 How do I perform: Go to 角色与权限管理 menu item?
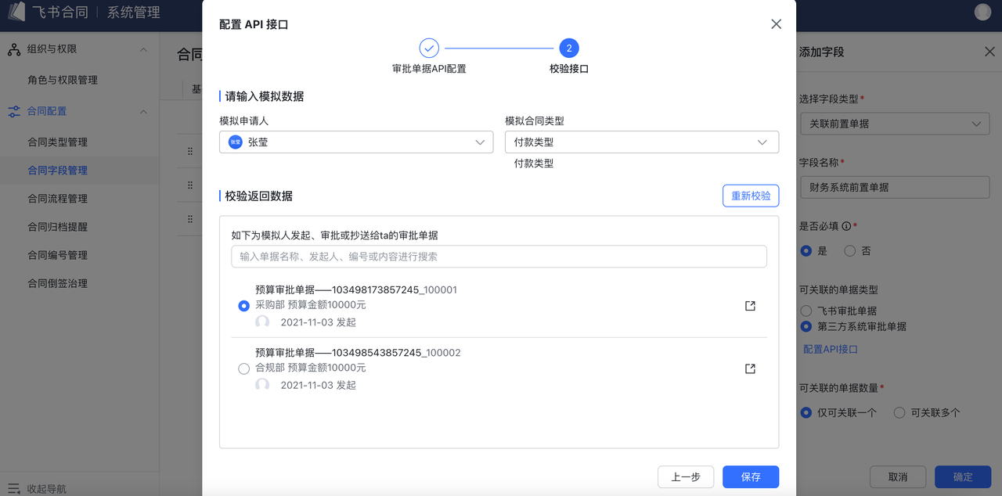(63, 80)
